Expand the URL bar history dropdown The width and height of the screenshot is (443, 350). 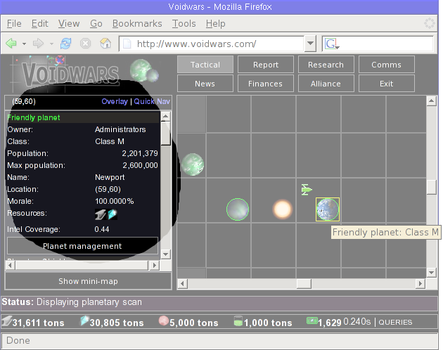(x=310, y=44)
